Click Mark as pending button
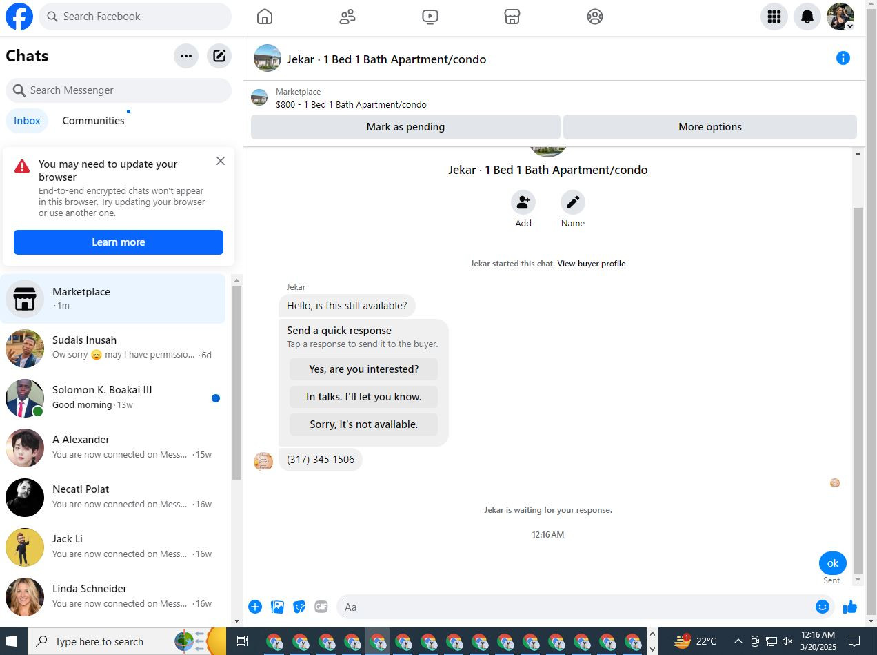Image resolution: width=877 pixels, height=655 pixels. tap(405, 127)
